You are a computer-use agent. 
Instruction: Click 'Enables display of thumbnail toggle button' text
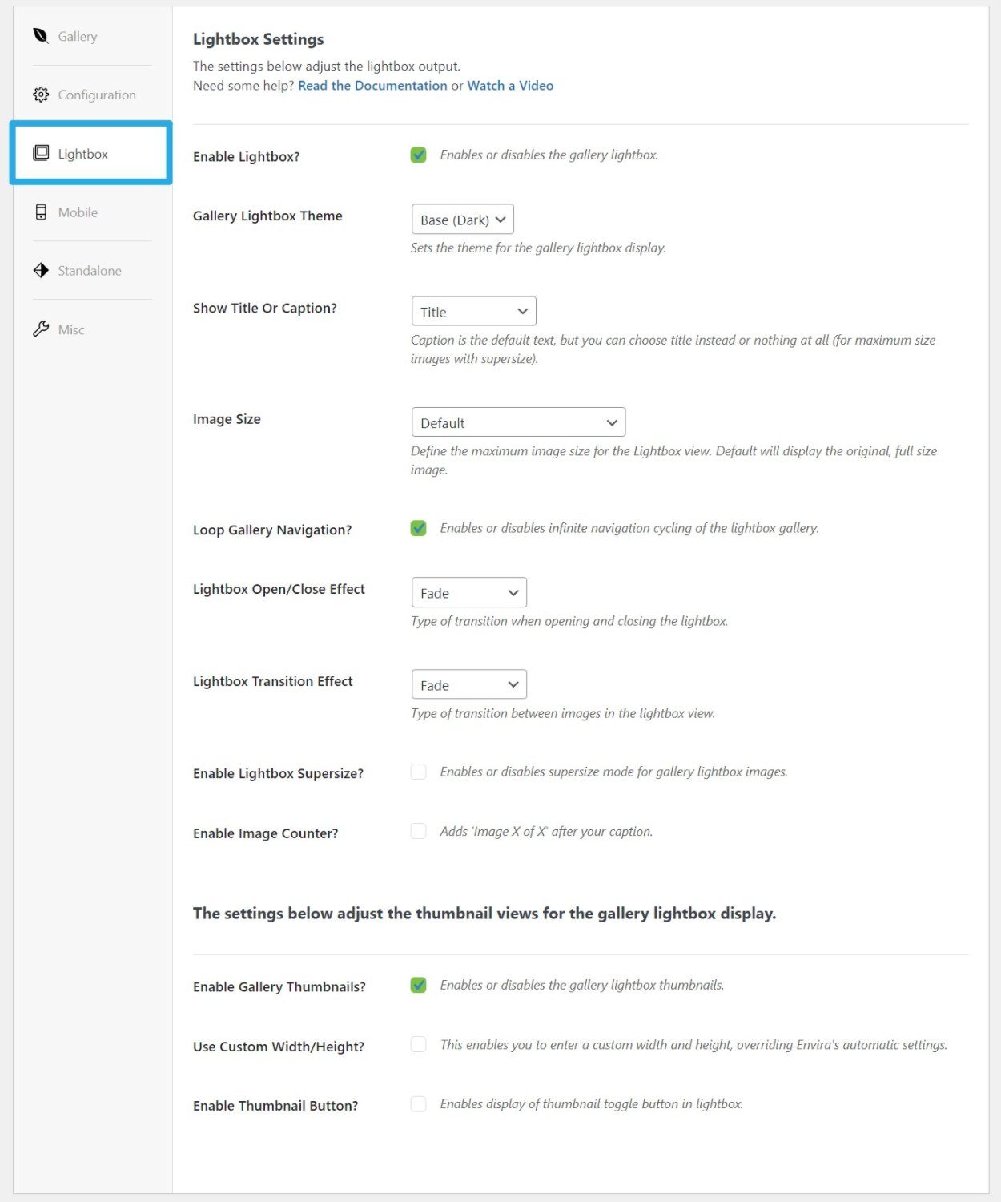click(591, 1103)
